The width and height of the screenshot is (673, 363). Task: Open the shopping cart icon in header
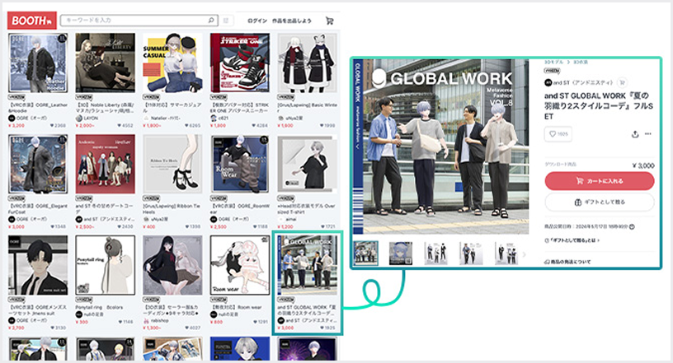pyautogui.click(x=330, y=21)
